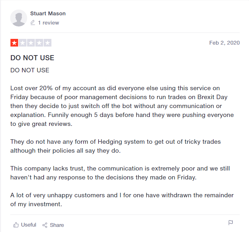The height and width of the screenshot is (232, 249).
Task: Click the Share network icon
Action: coord(45,225)
